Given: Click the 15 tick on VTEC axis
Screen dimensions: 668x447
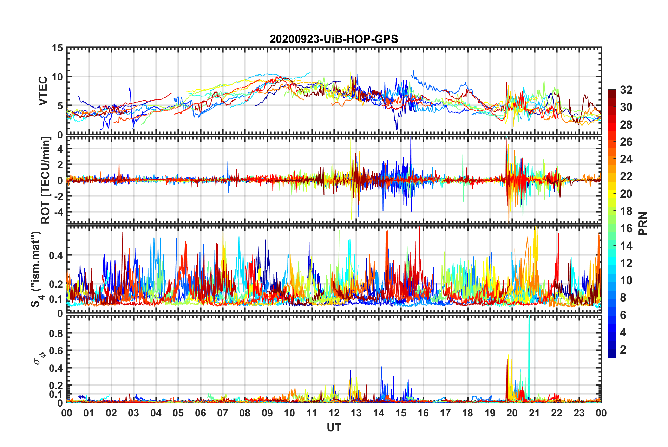Looking at the screenshot, I should pos(57,48).
